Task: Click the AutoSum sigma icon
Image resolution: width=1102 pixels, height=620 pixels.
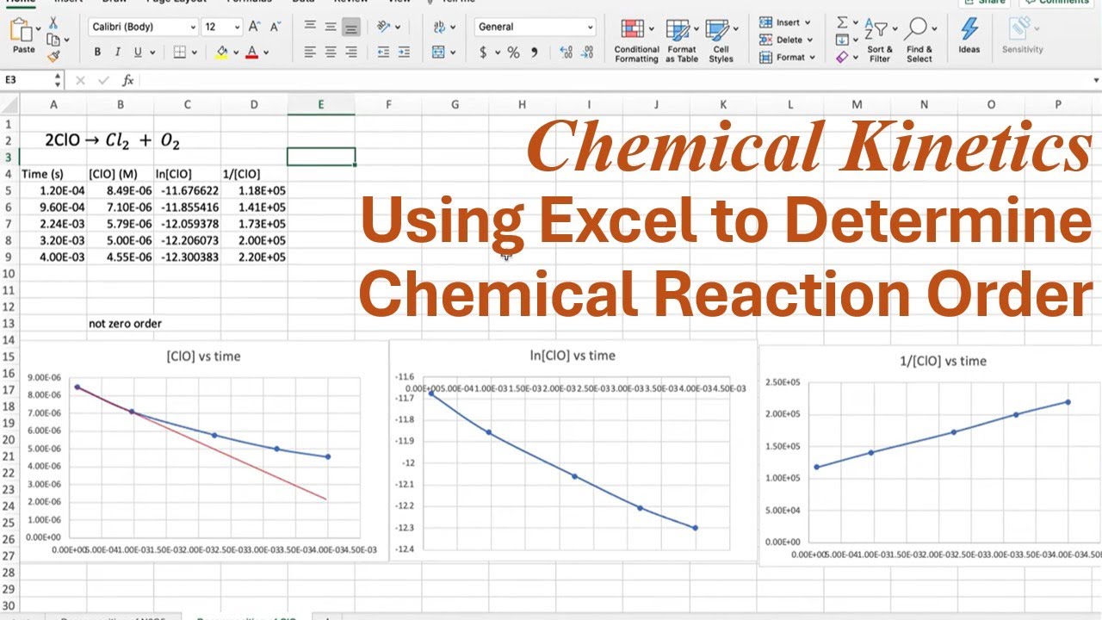Action: click(843, 22)
